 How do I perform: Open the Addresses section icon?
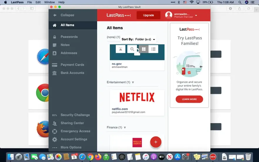click(54, 53)
